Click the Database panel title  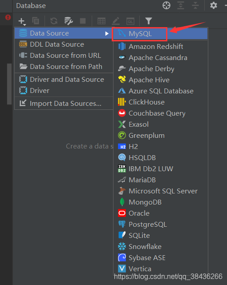pyautogui.click(x=31, y=6)
